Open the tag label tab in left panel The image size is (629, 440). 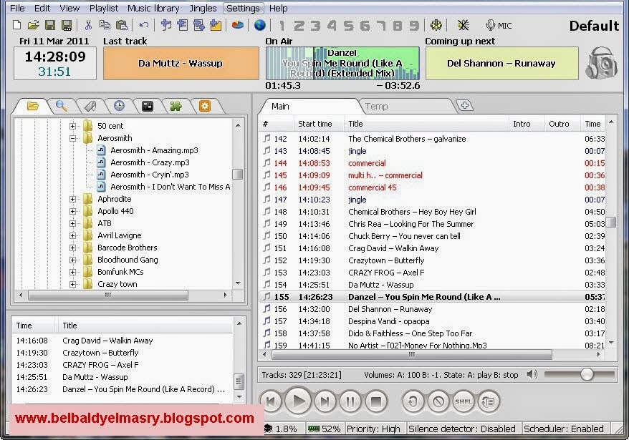(x=90, y=106)
